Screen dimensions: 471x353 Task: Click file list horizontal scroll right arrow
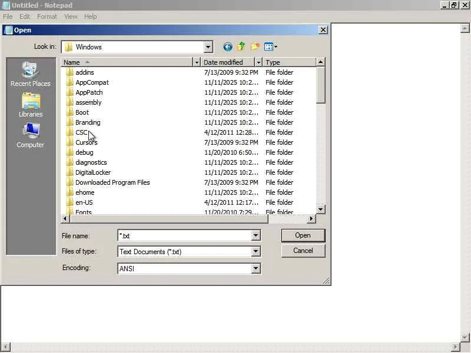311,219
